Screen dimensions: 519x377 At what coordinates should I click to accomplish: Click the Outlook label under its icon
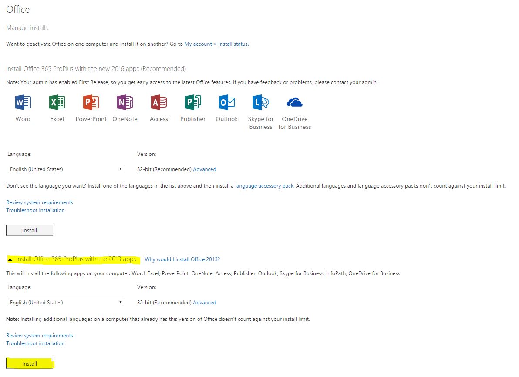[227, 119]
